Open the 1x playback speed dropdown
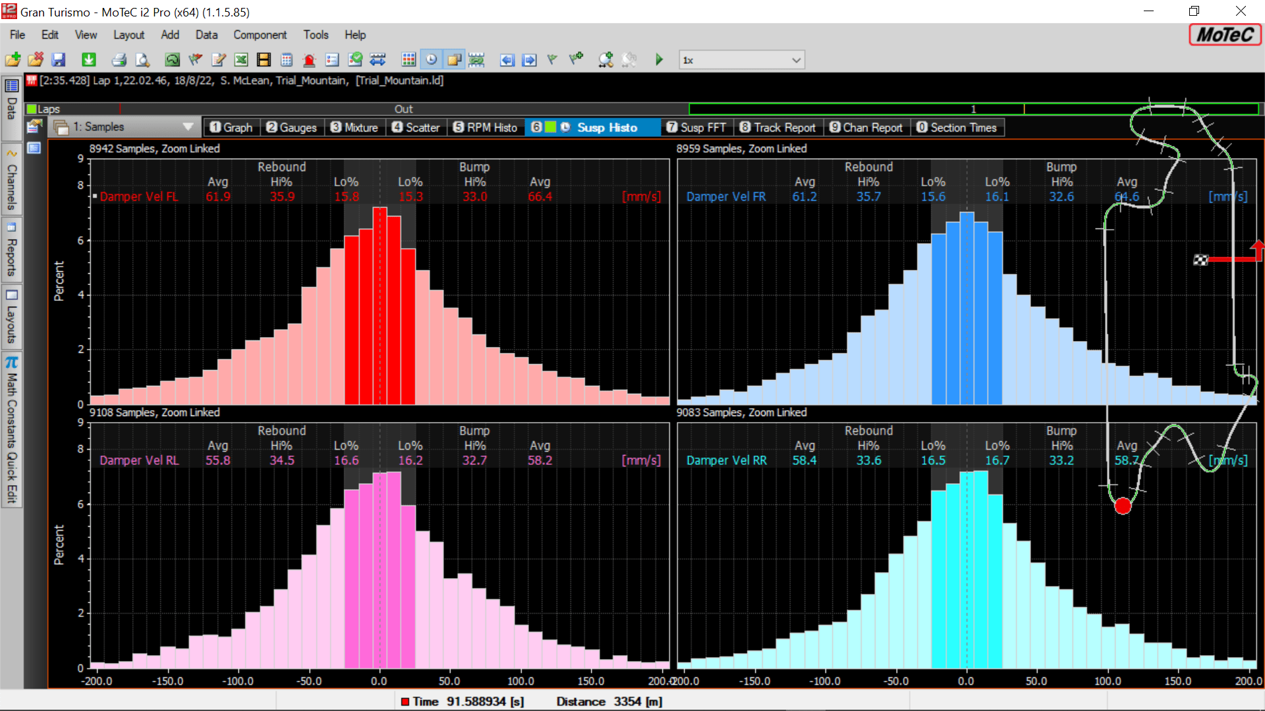1265x711 pixels. pos(742,60)
